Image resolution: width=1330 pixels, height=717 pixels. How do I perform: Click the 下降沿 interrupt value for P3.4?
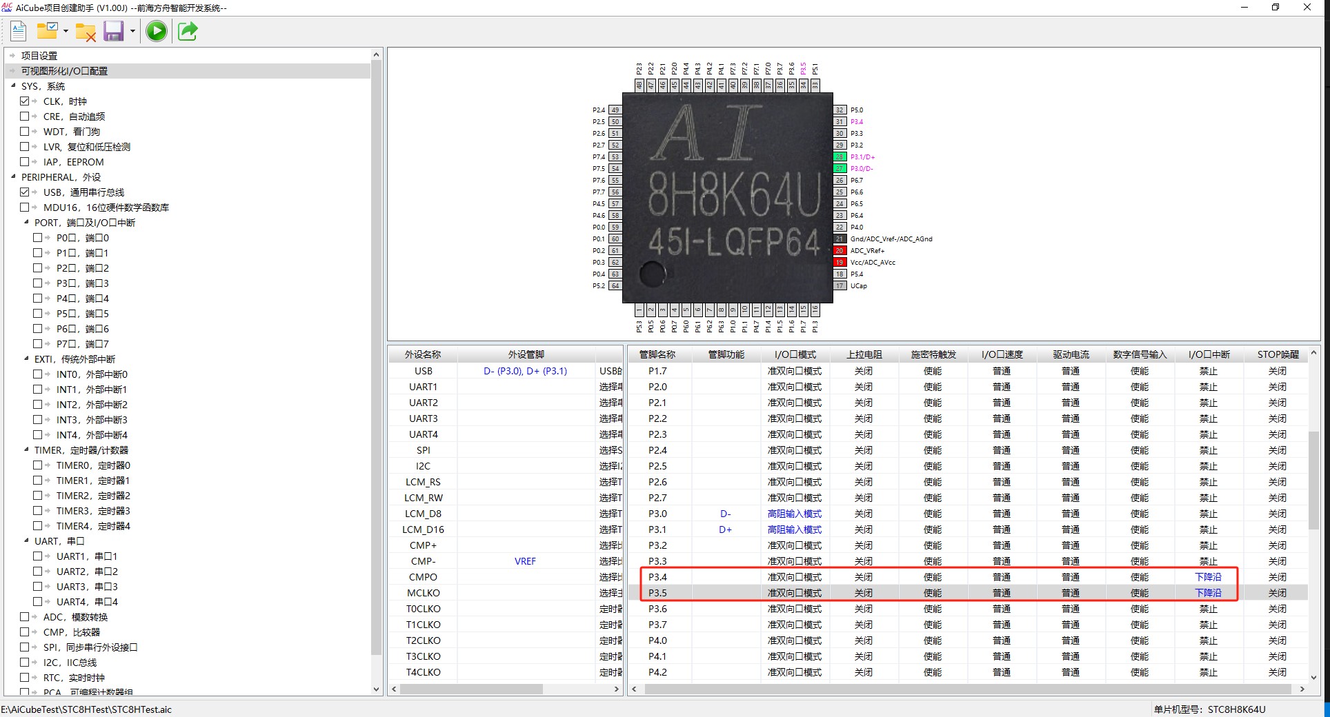pos(1208,577)
